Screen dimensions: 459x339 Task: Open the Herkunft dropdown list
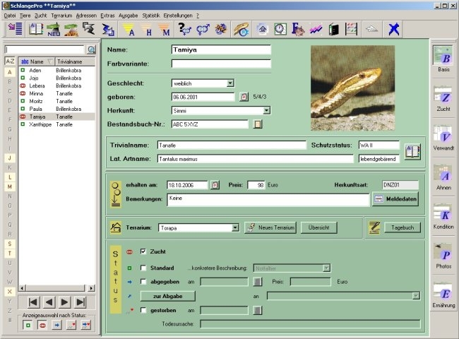tap(266, 110)
